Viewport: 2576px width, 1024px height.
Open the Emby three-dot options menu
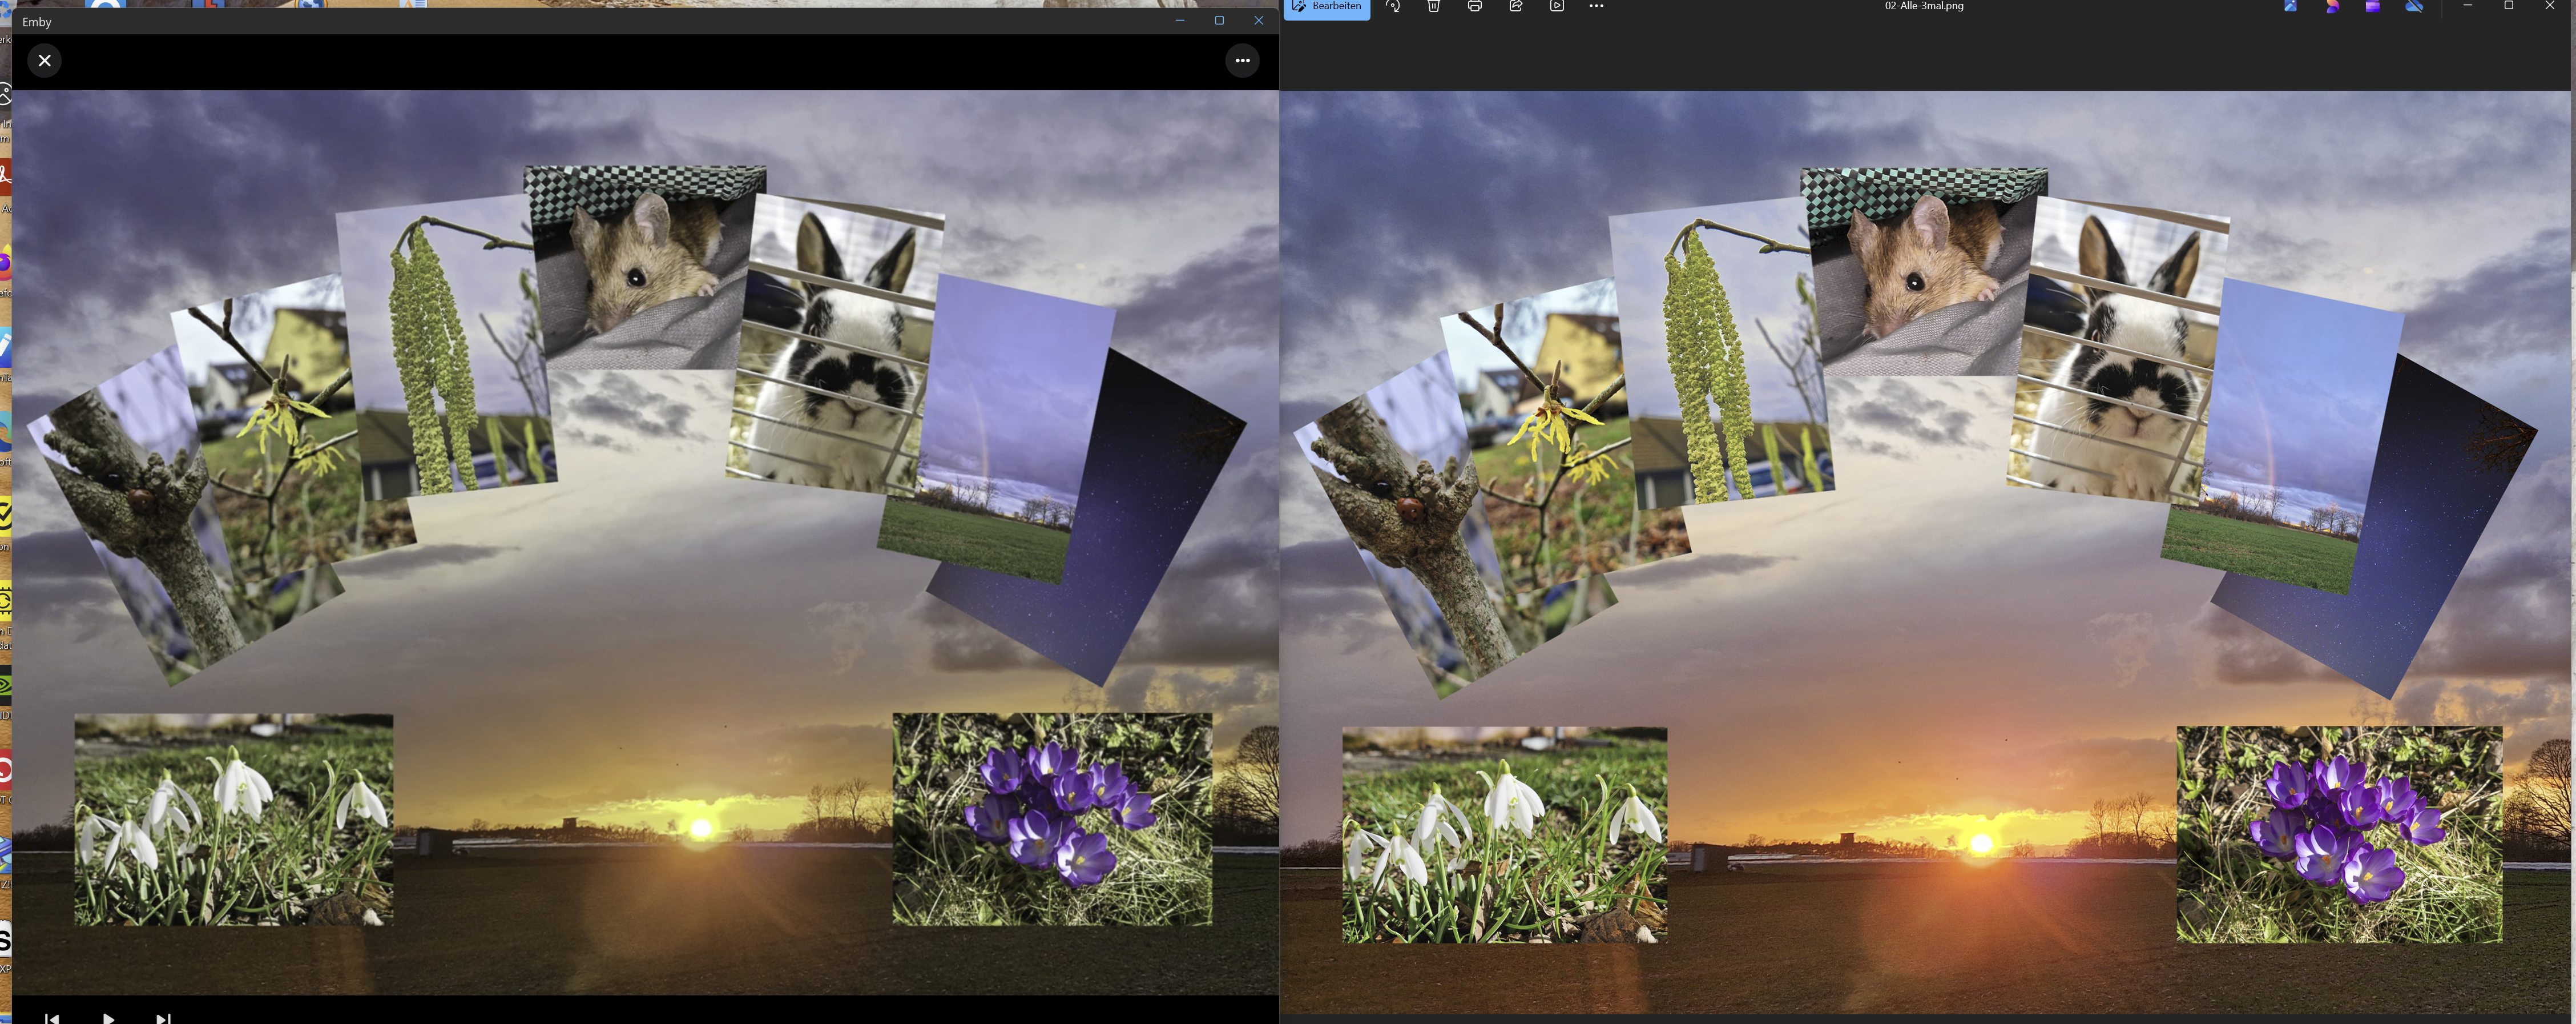click(1243, 61)
